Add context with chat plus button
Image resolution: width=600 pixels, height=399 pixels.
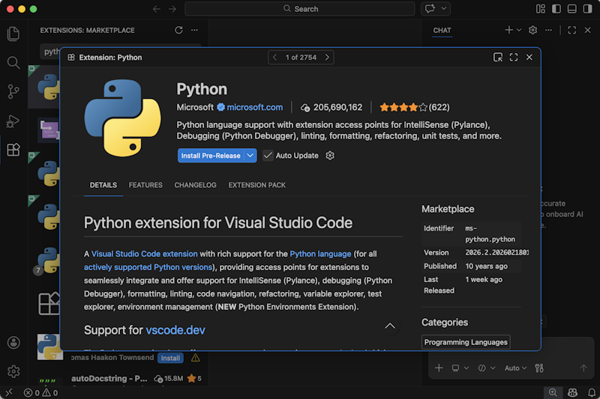(439, 368)
